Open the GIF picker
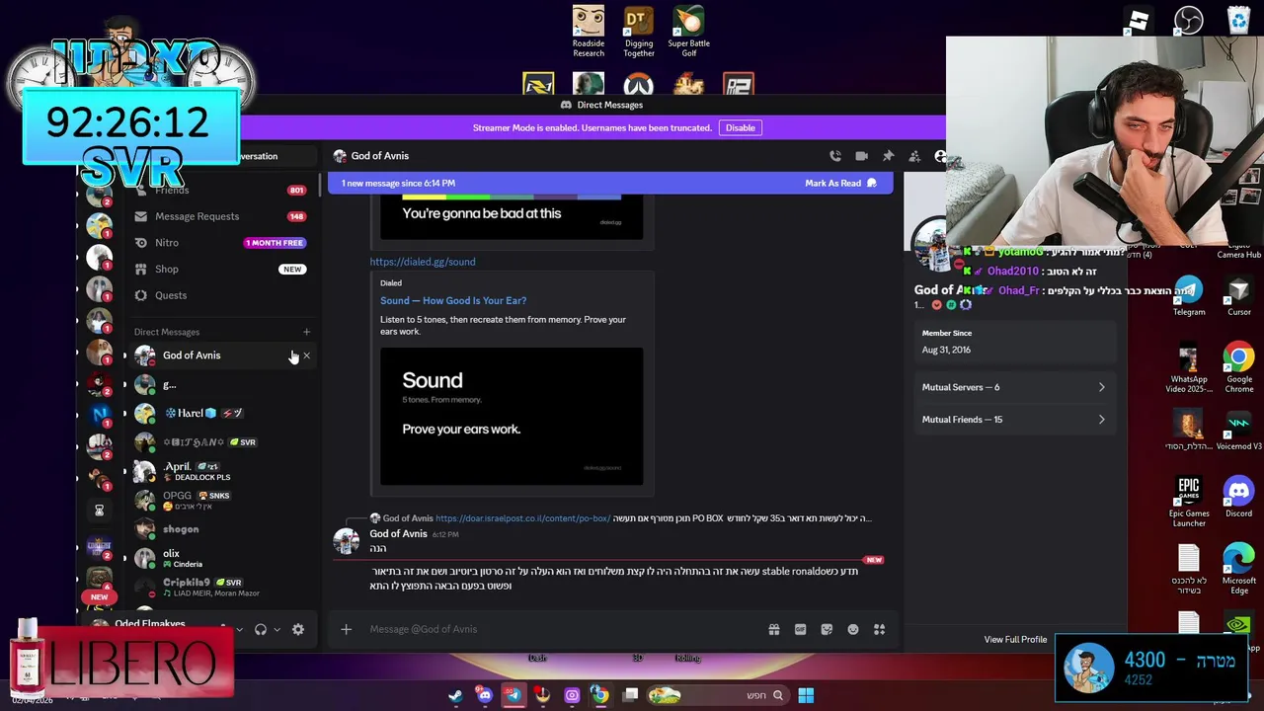1264x711 pixels. tap(800, 629)
